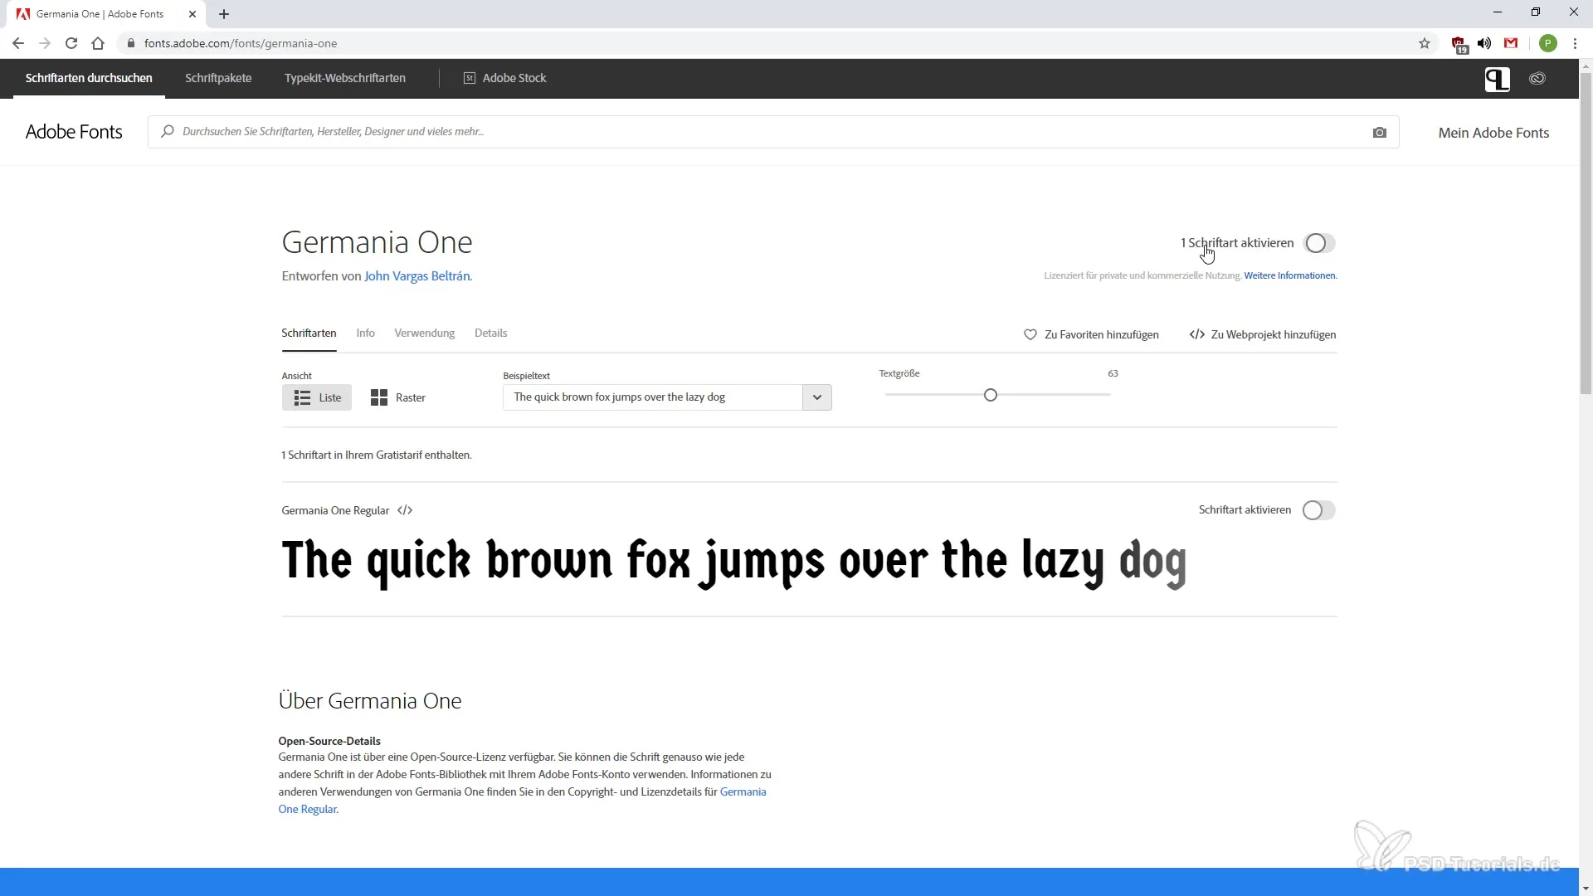Viewport: 1593px width, 896px height.
Task: Open designer John Vargas Beltrán link
Action: pyautogui.click(x=417, y=276)
